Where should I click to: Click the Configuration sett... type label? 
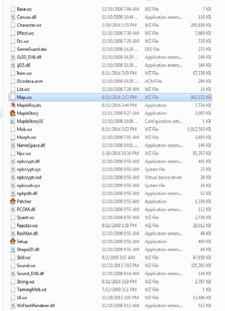[164, 121]
